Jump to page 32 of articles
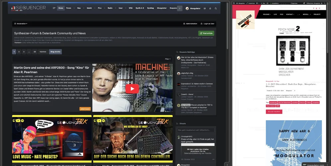This screenshot has height=166, width=331. 35,52
